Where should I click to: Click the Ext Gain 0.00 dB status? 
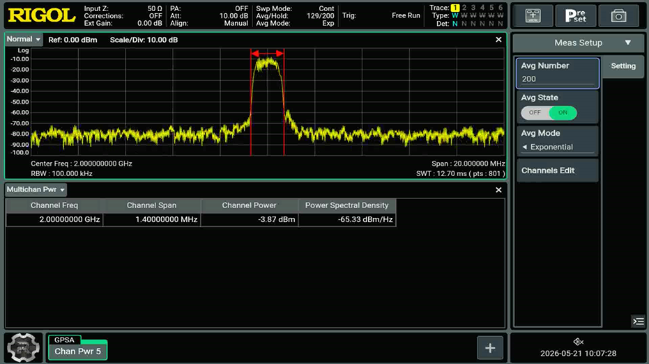(123, 23)
